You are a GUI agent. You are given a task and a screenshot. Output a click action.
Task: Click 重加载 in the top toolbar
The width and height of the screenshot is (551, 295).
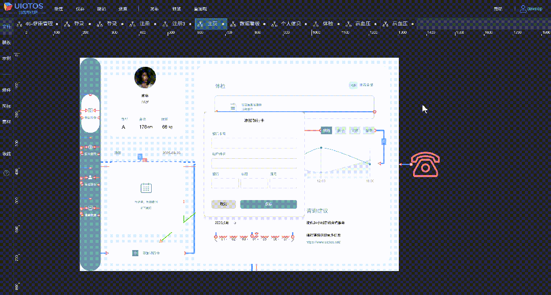pos(200,9)
